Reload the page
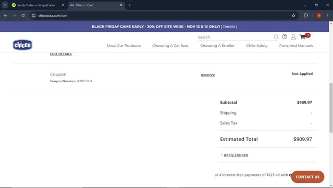Viewport: 333px width, 188px height. [x=23, y=16]
